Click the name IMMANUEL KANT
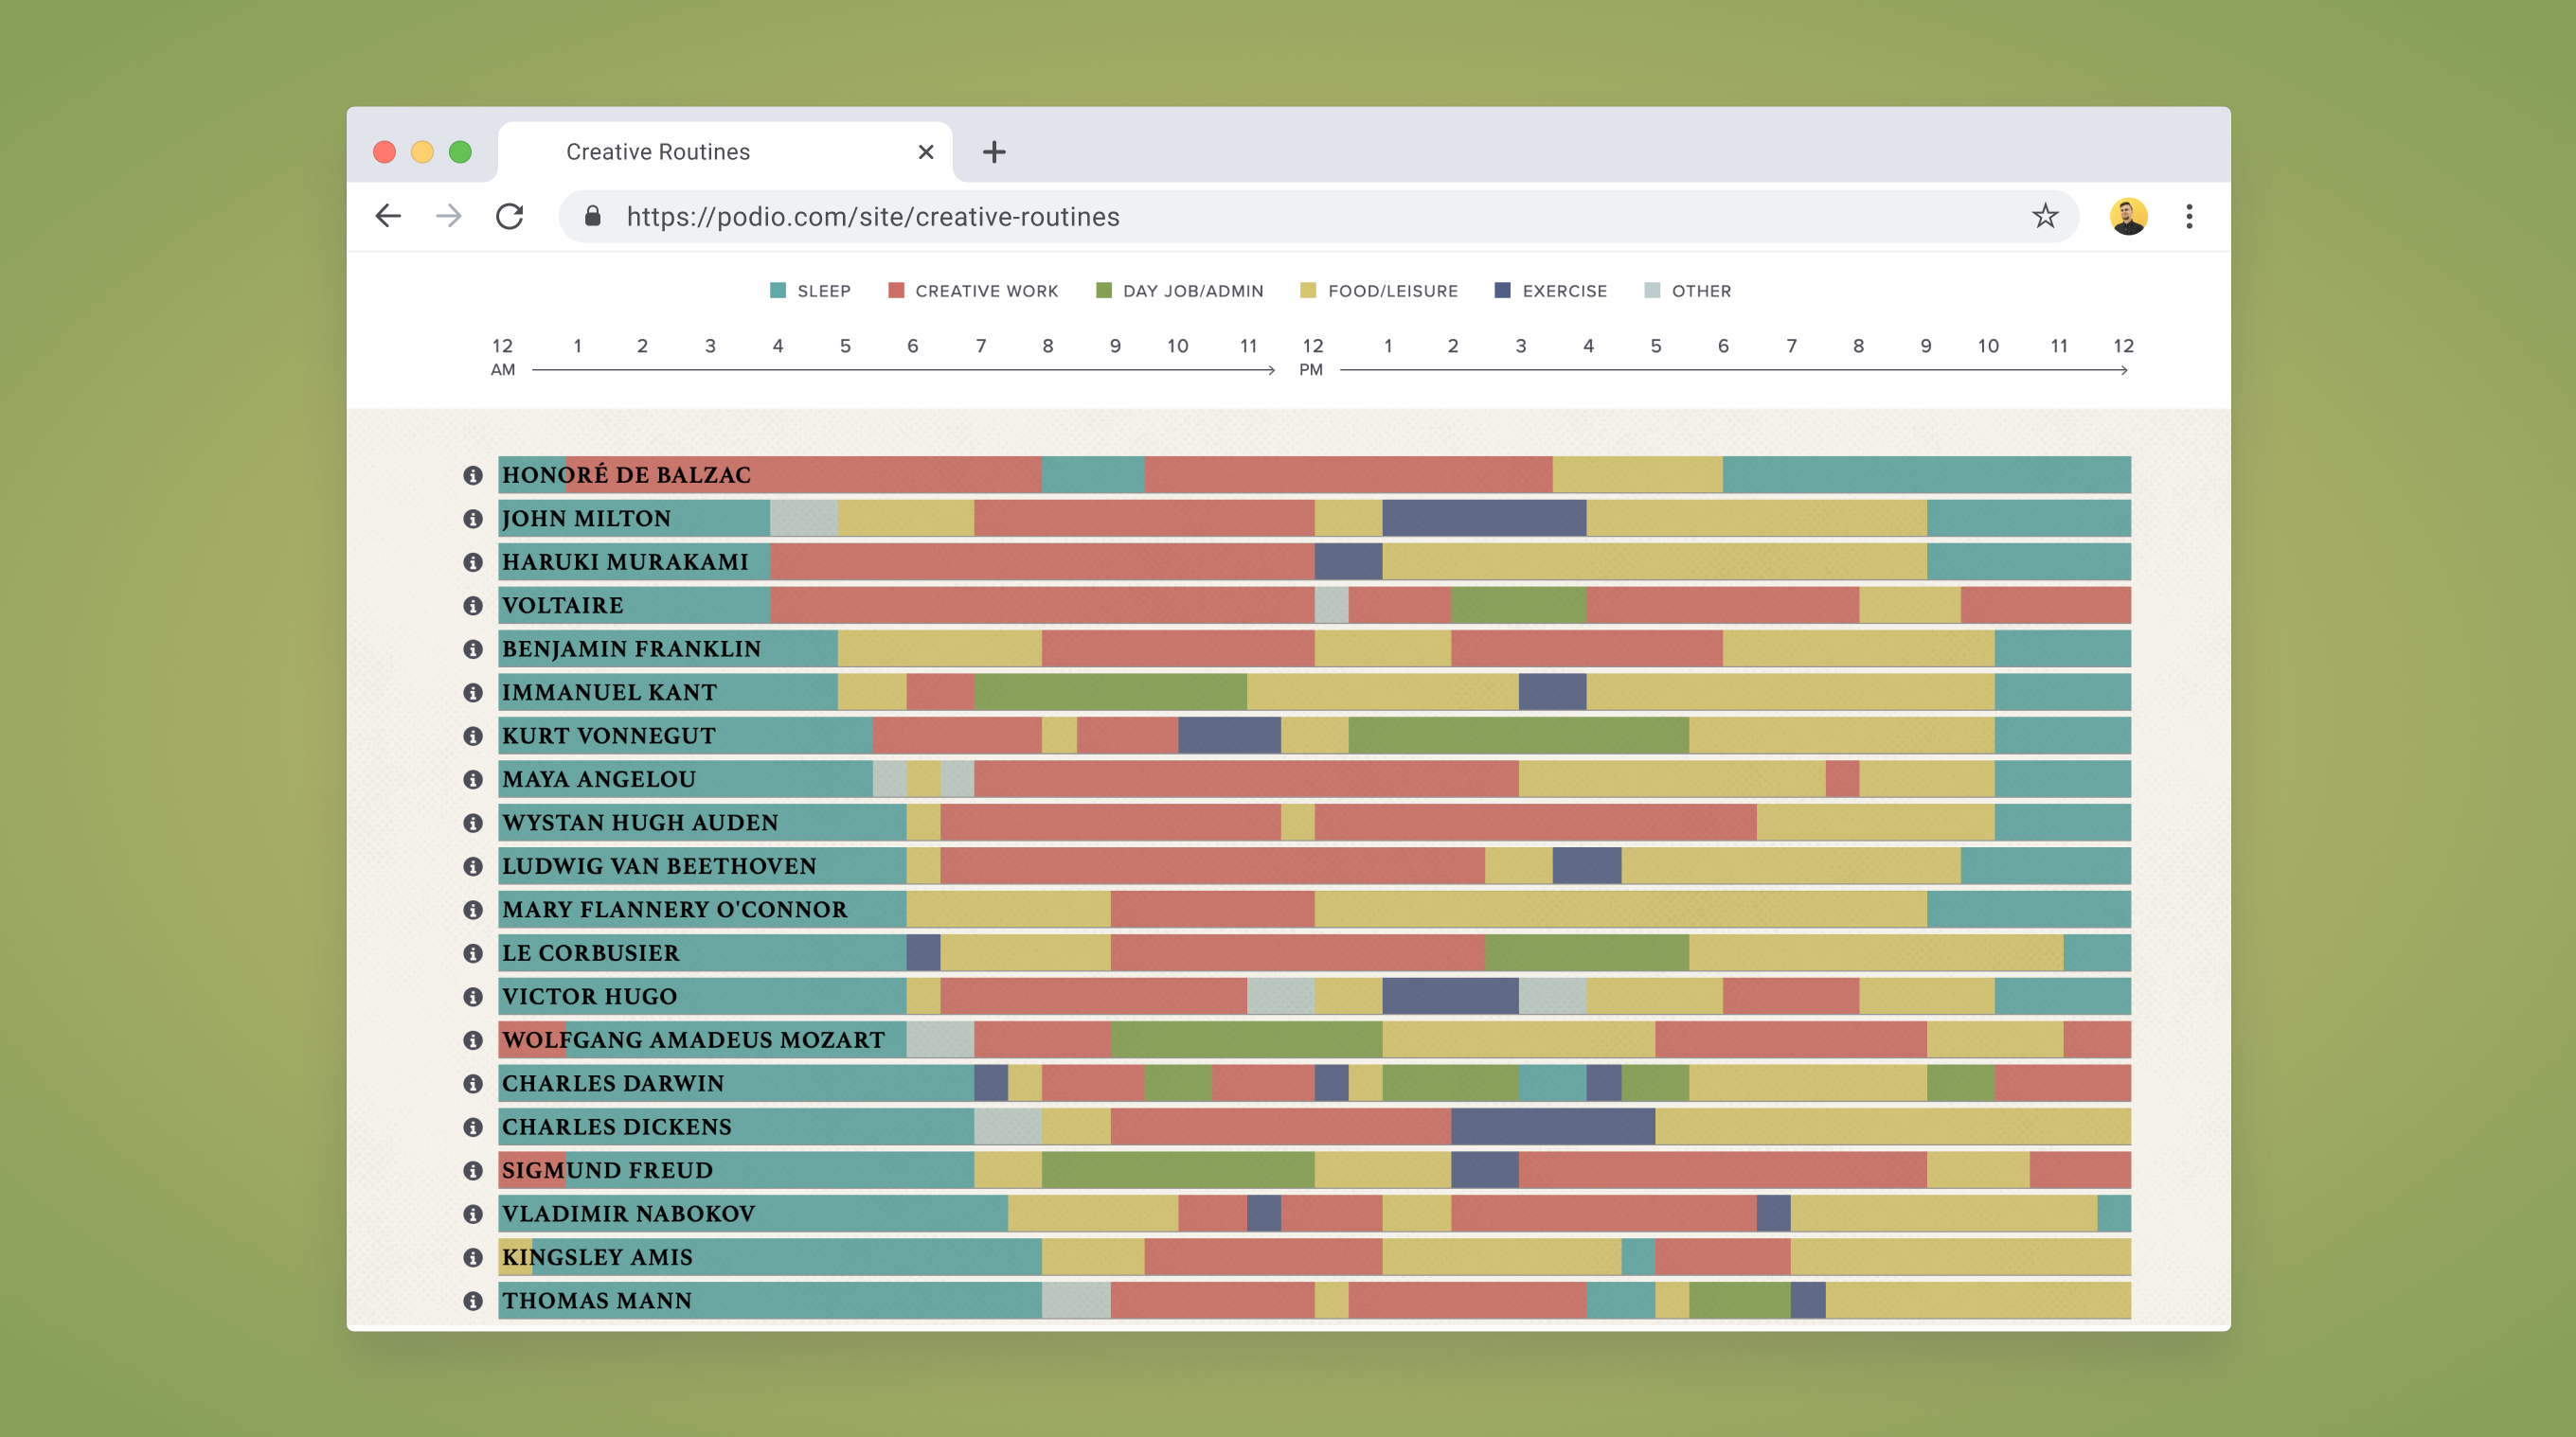2576x1437 pixels. (609, 693)
